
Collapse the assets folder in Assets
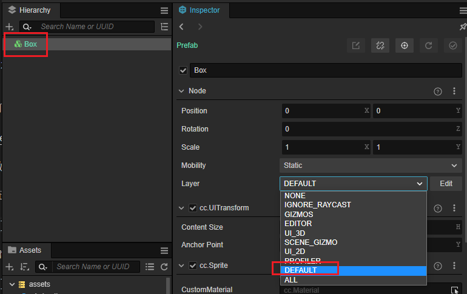tap(11, 284)
